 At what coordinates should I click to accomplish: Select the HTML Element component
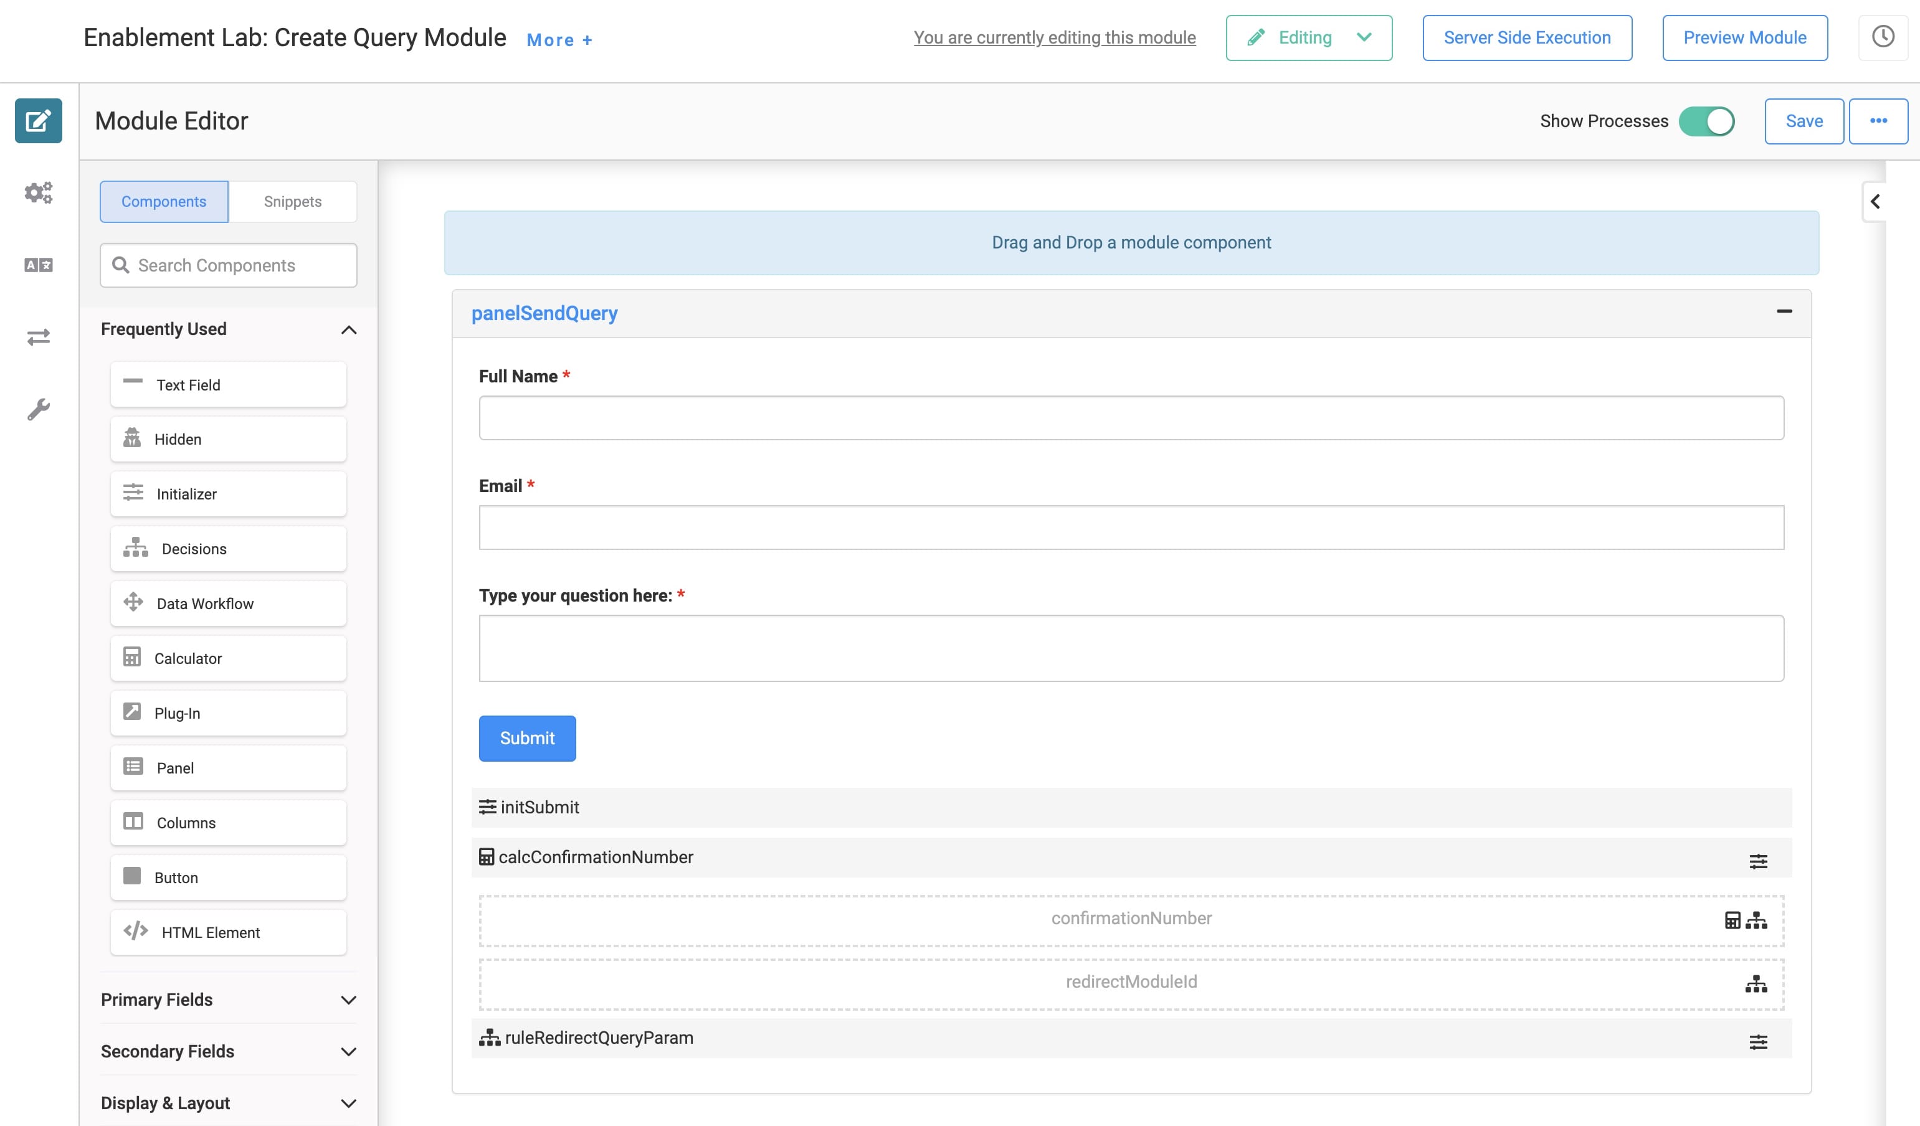click(x=229, y=932)
